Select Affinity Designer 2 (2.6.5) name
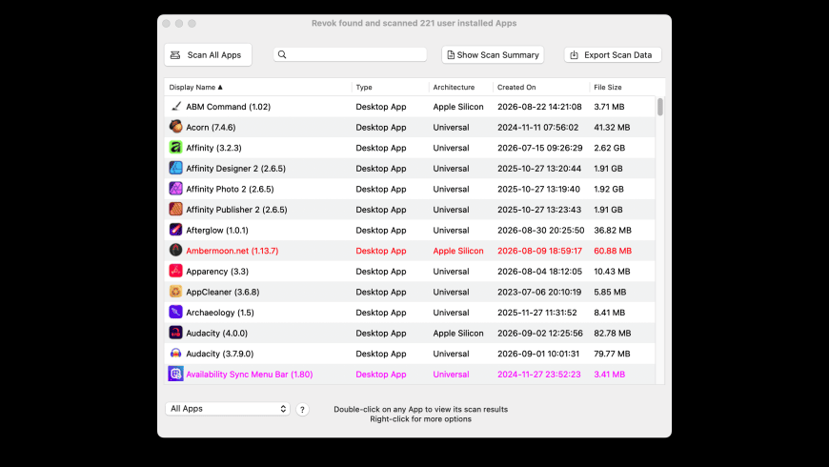The width and height of the screenshot is (829, 467). [x=235, y=168]
